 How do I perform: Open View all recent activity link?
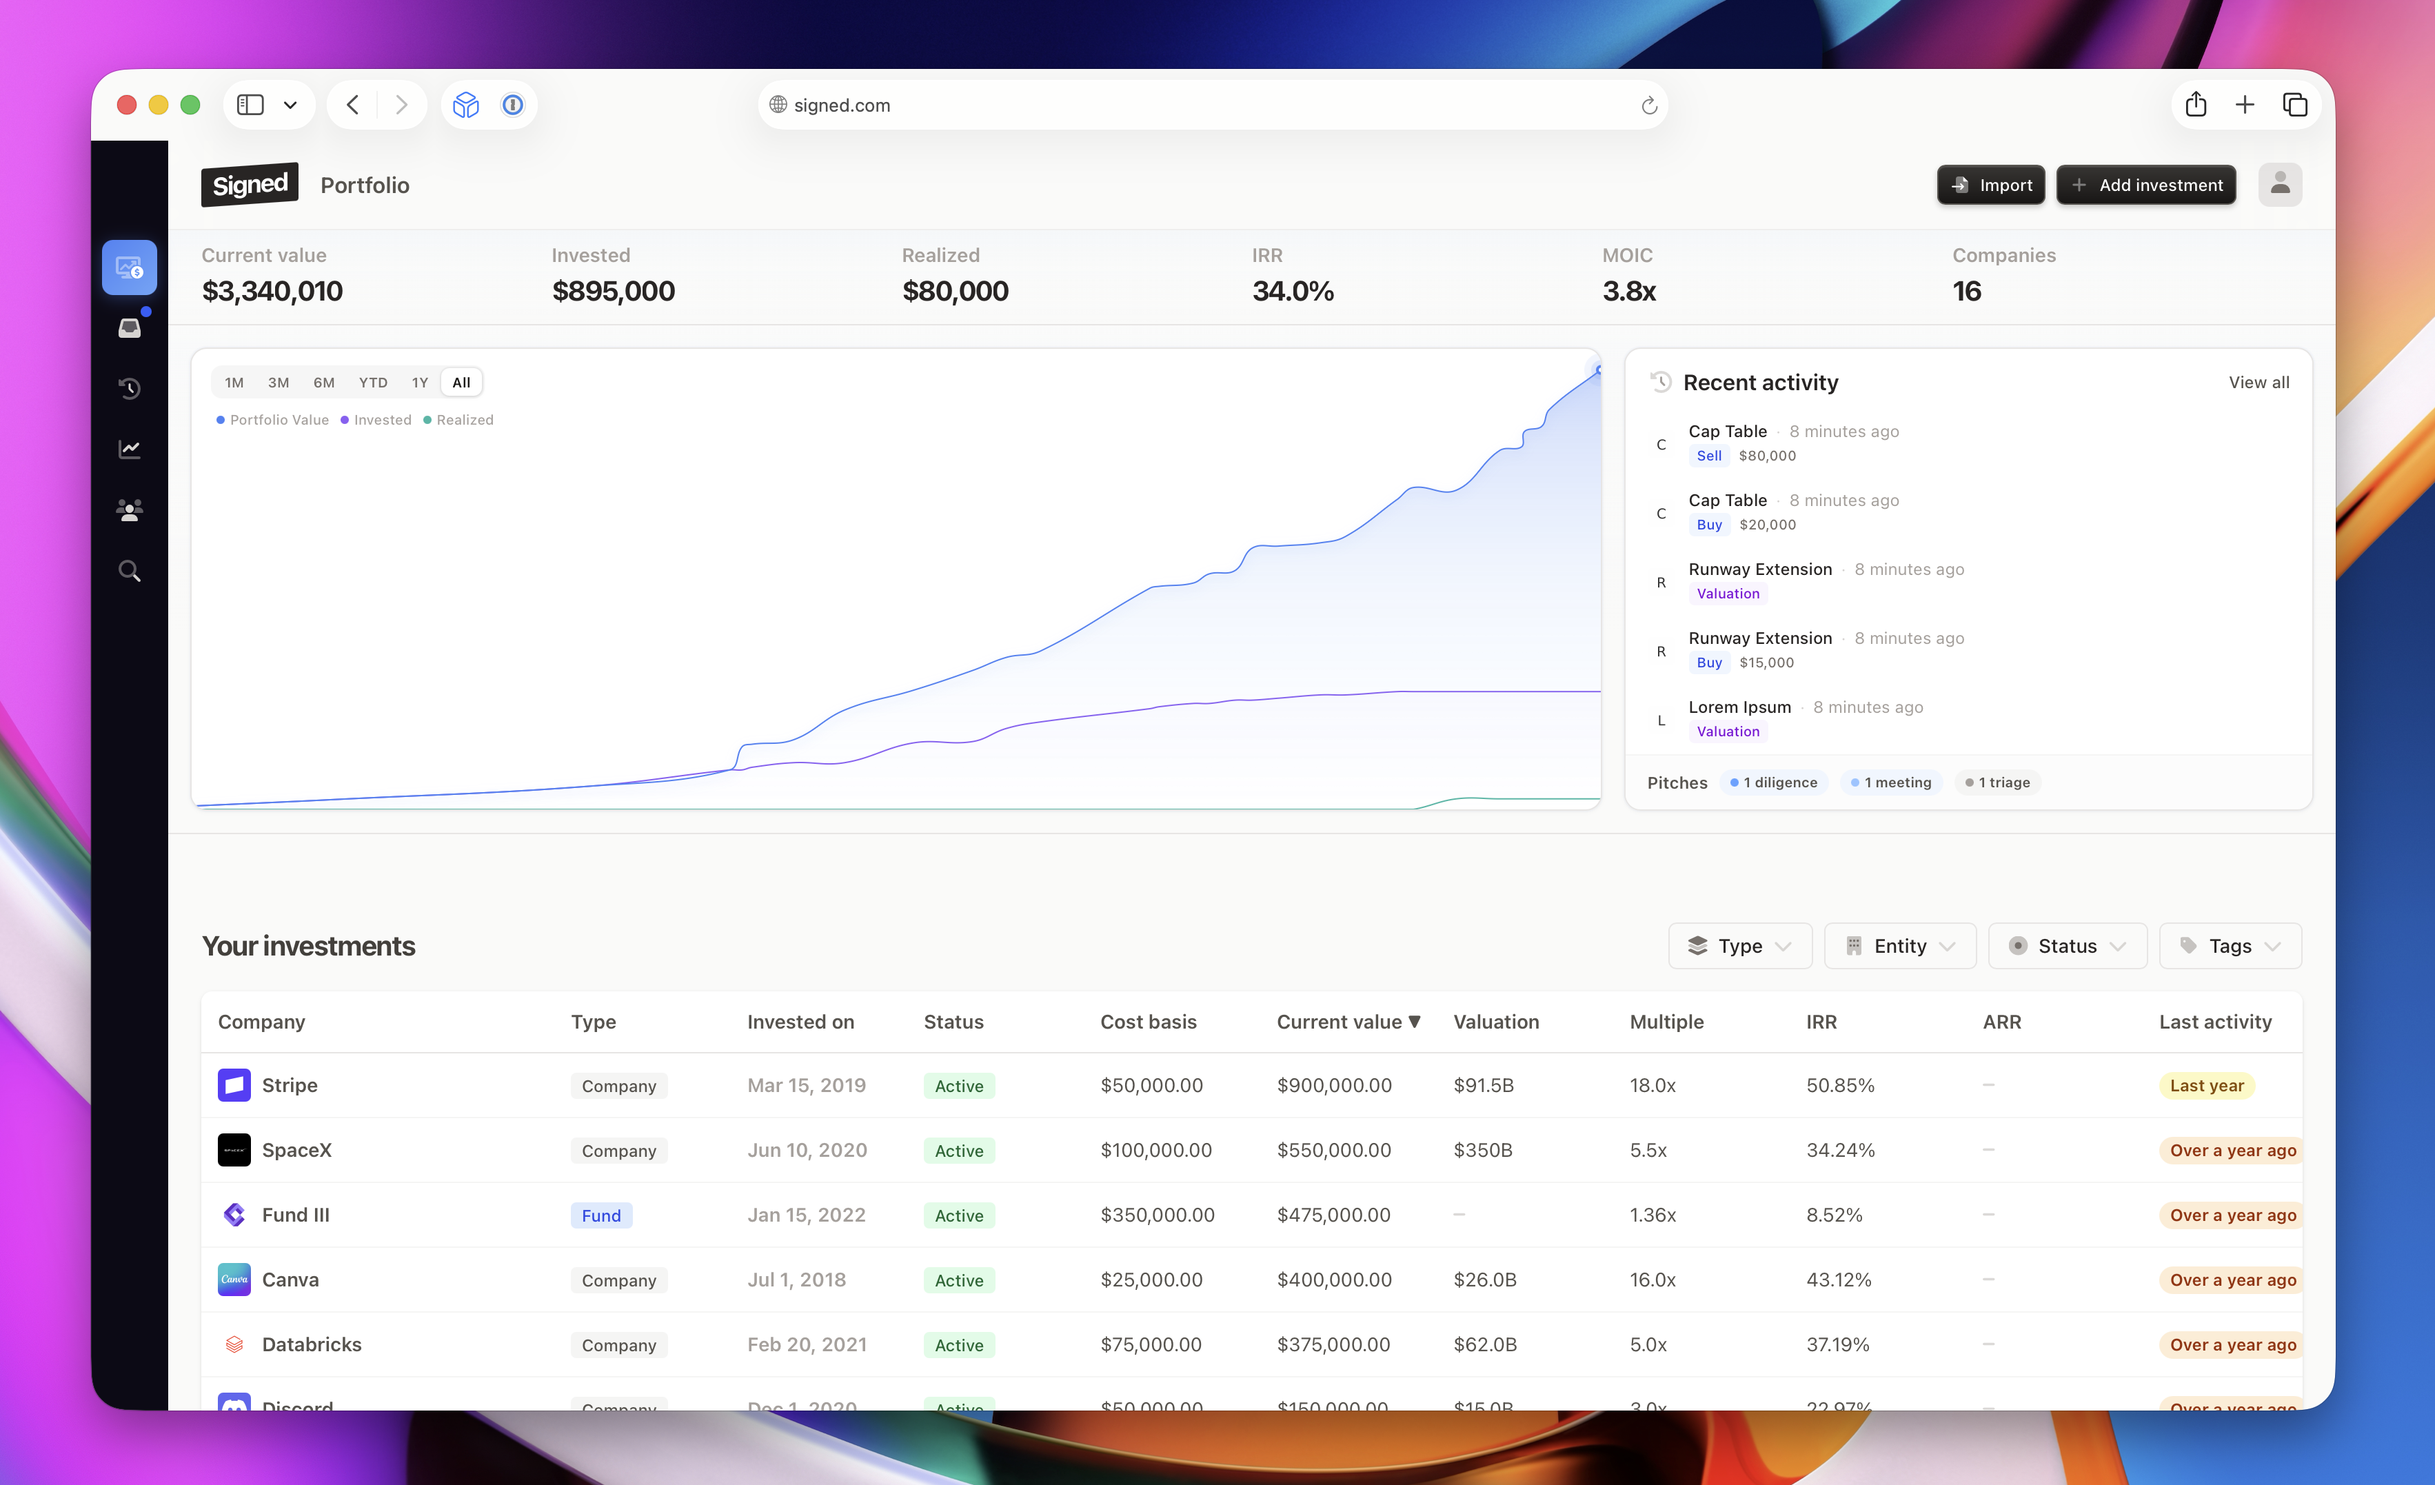tap(2258, 383)
